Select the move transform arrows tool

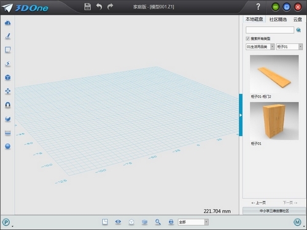coord(8,91)
